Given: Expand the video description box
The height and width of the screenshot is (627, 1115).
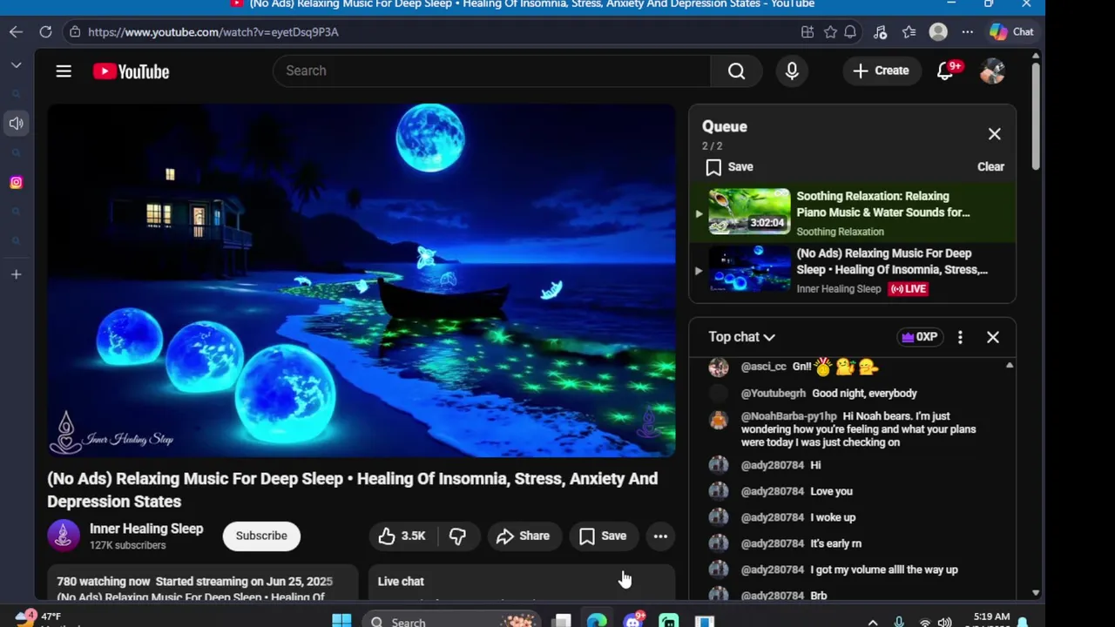Looking at the screenshot, I should click(x=202, y=583).
